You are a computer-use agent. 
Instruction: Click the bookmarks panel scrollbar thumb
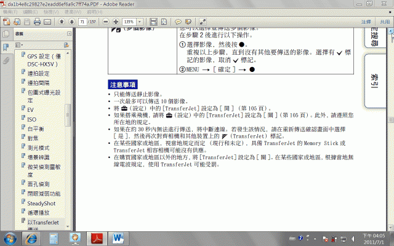67,115
